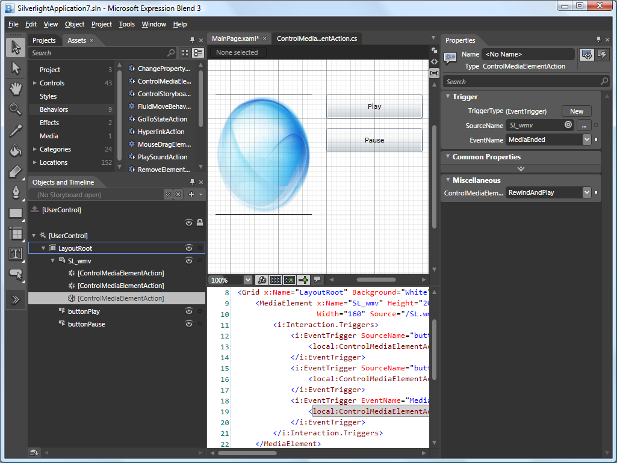
Task: Toggle snapping to gridlines on artboard
Action: pyautogui.click(x=290, y=280)
